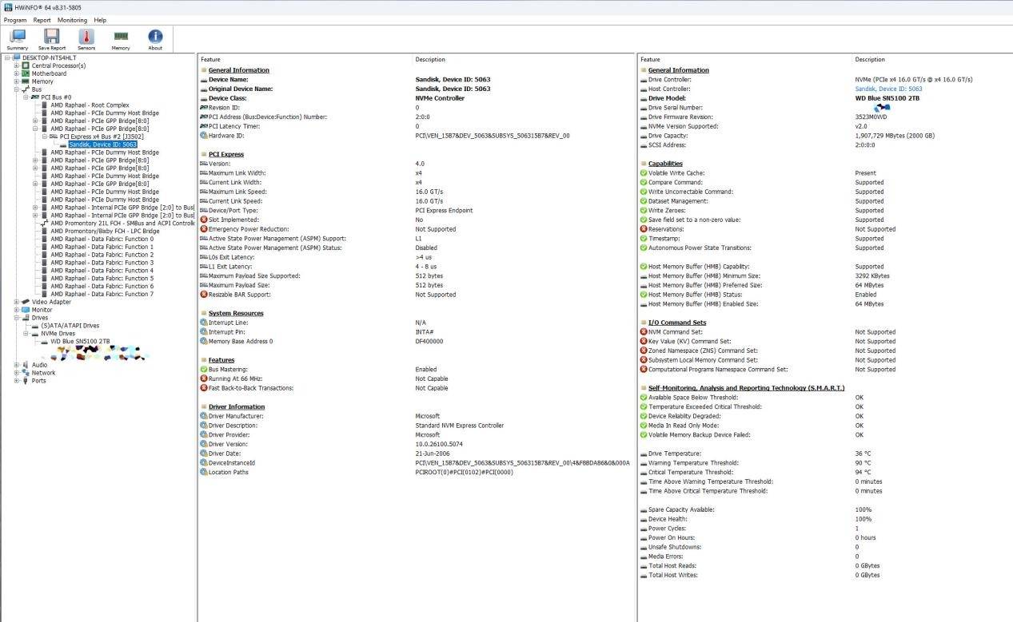Select the Motherboard tree node
Viewport: 1013px width, 622px height.
[49, 73]
